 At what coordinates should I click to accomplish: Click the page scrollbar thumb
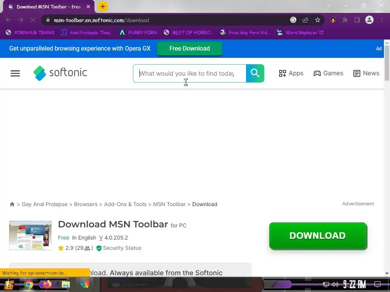387,63
